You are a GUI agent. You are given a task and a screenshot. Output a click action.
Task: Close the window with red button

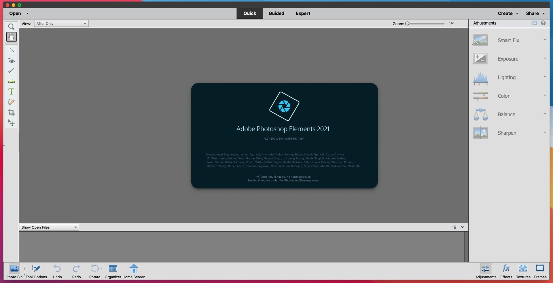(x=7, y=5)
